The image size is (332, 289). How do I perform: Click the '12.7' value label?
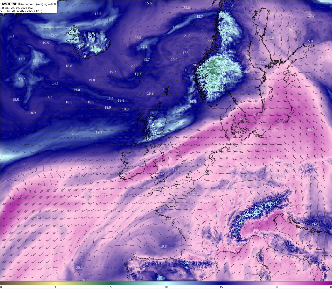[x=200, y=16]
